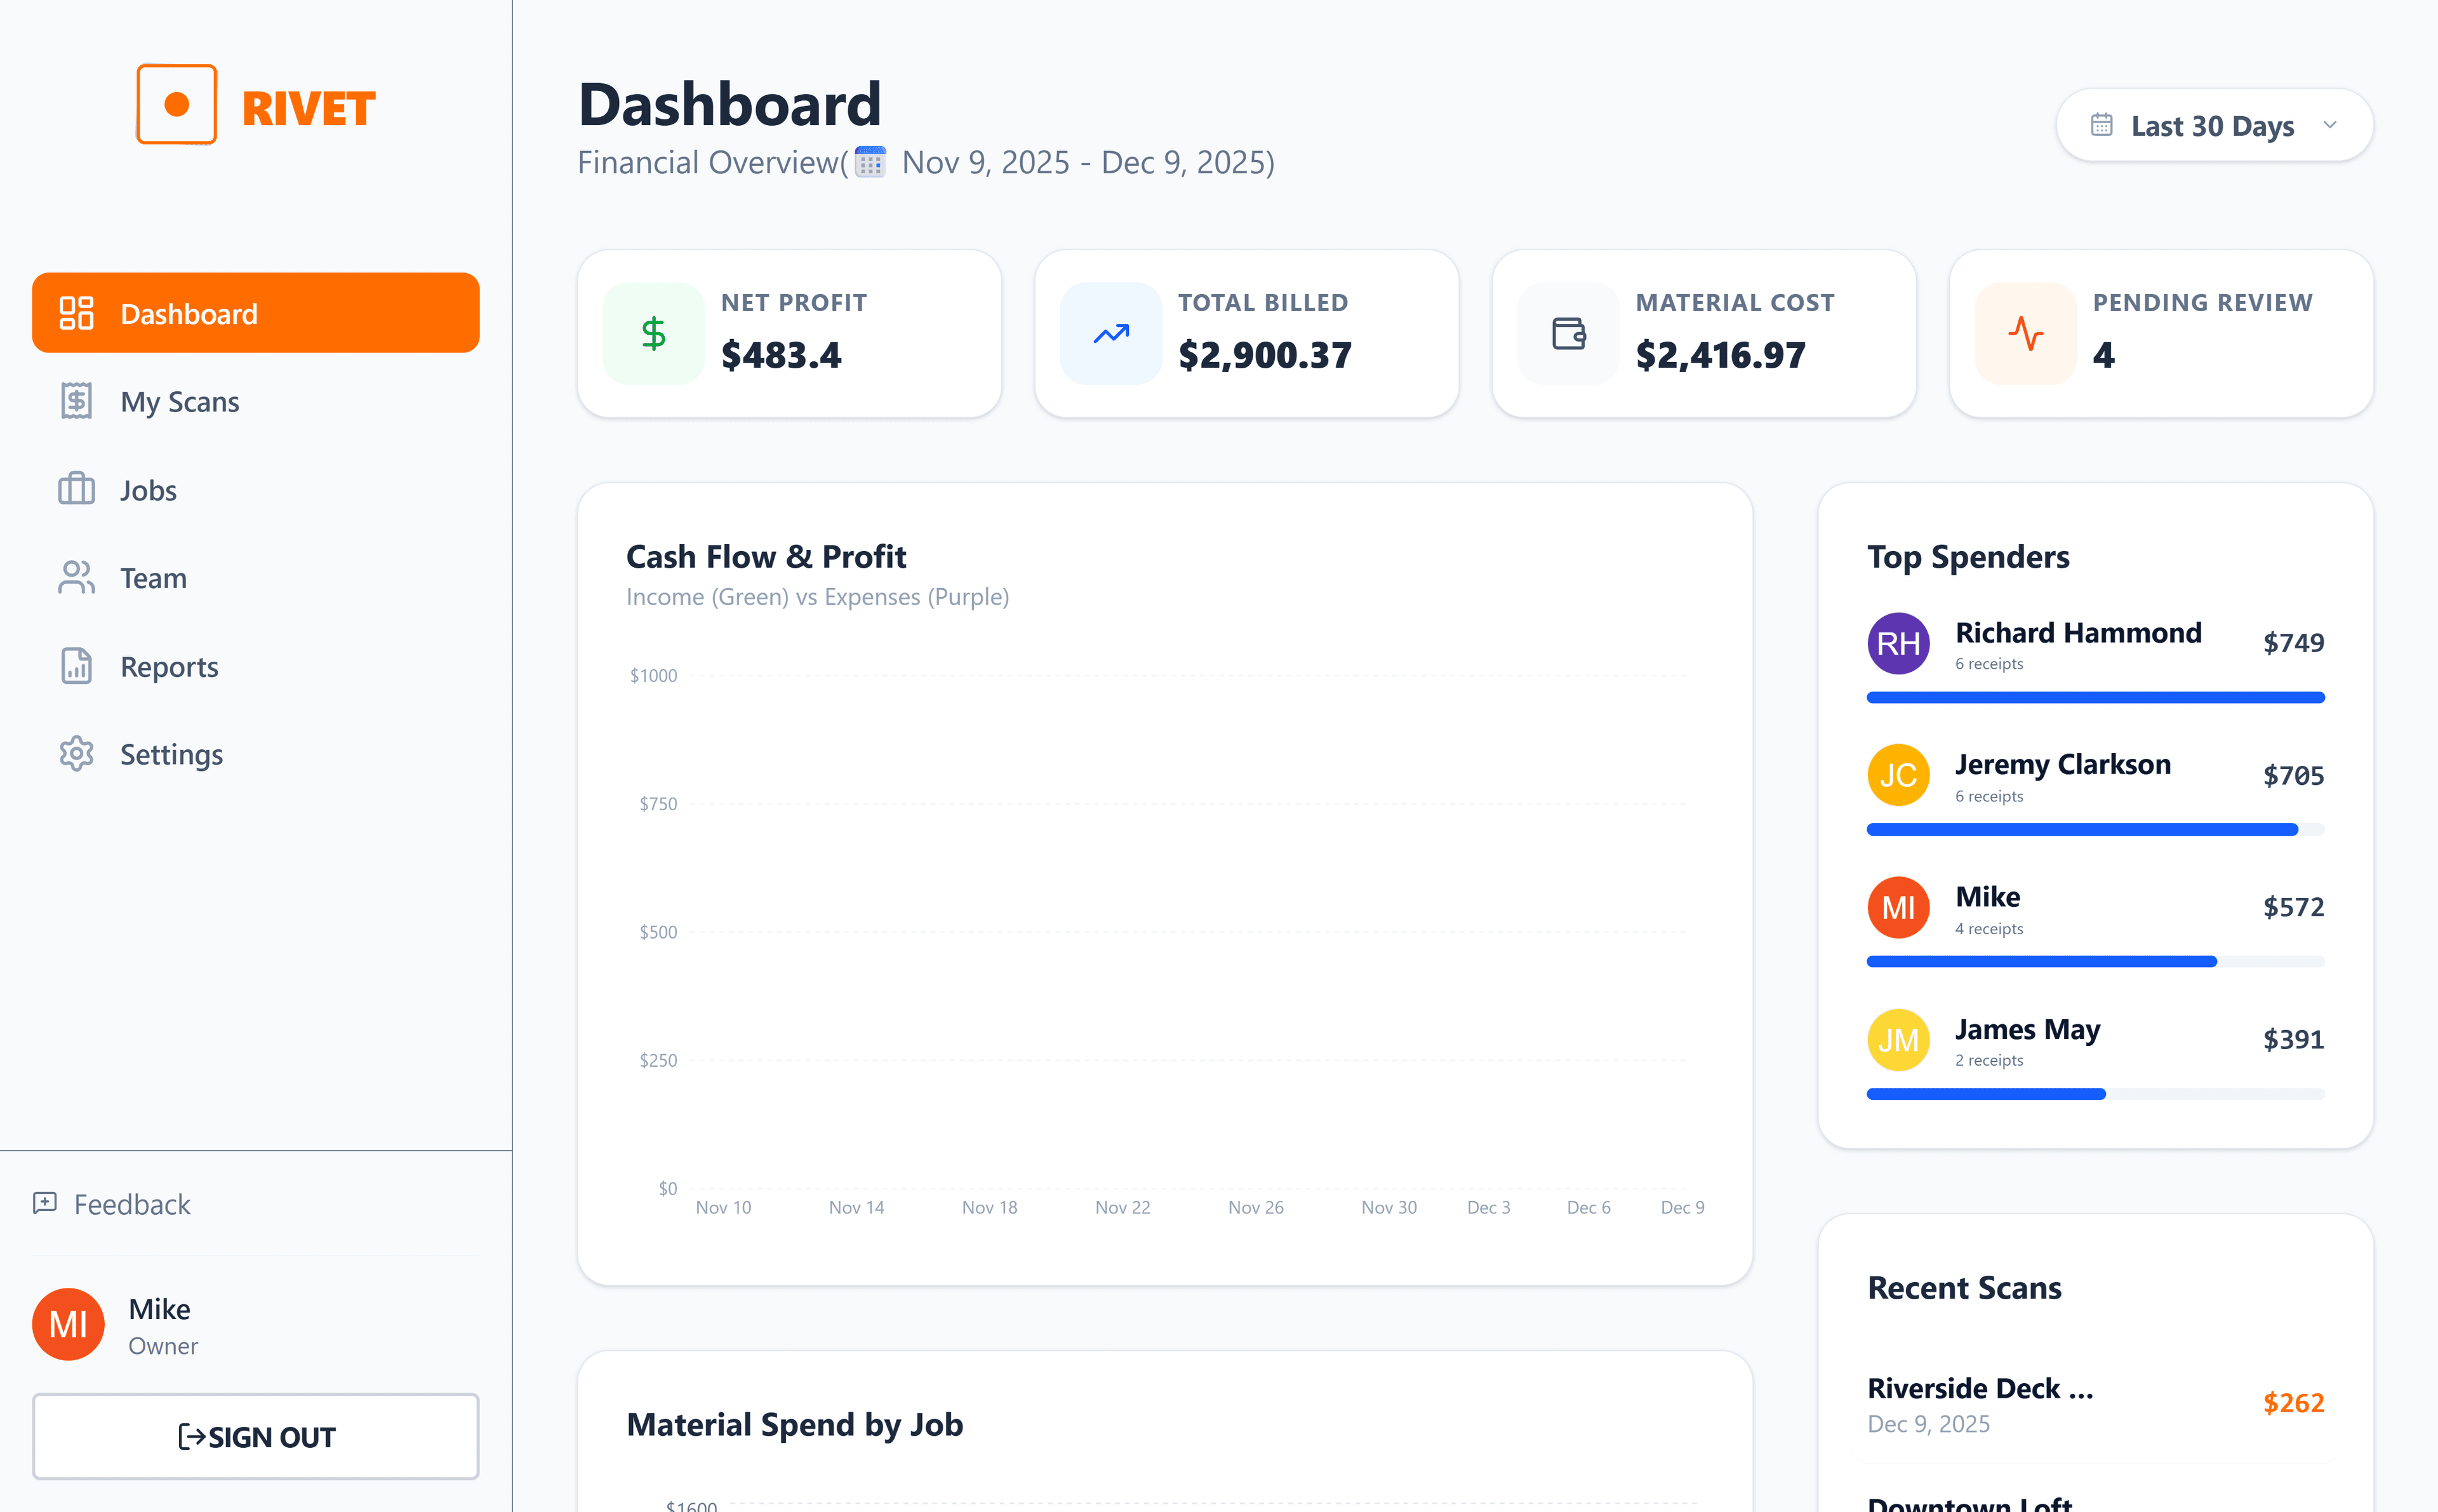Select the My Scans receipt icon

[76, 401]
